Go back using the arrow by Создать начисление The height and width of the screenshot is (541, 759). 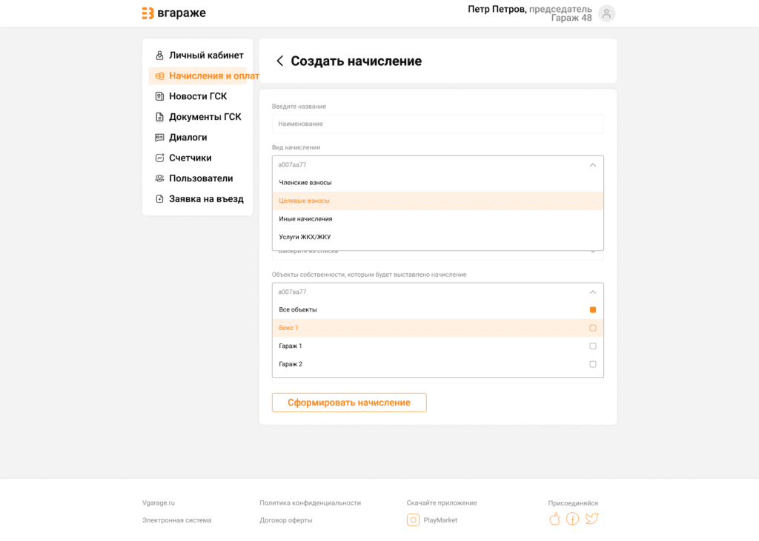click(279, 61)
